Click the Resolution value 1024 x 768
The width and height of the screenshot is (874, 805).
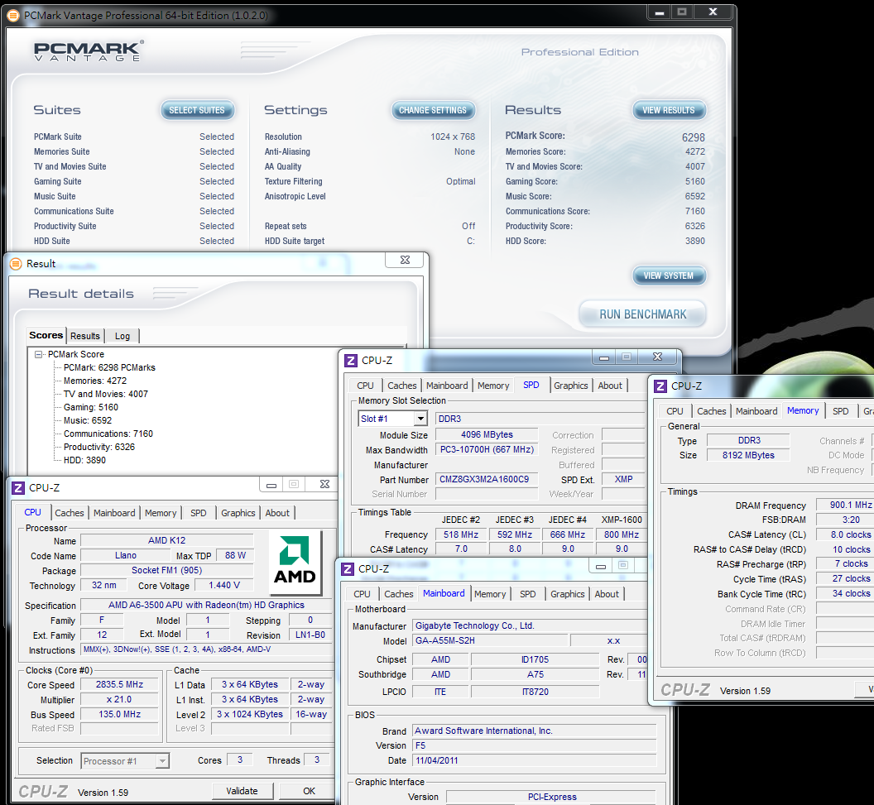point(453,137)
